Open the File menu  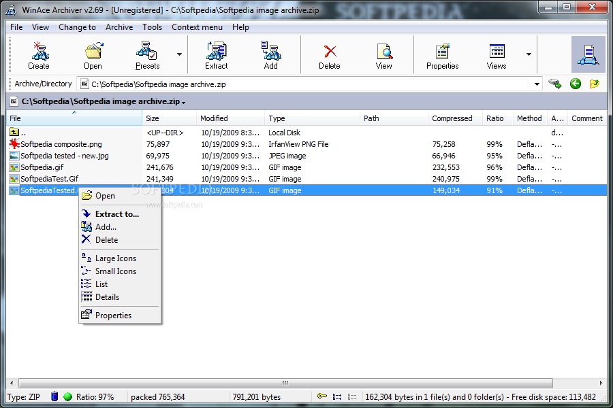16,27
